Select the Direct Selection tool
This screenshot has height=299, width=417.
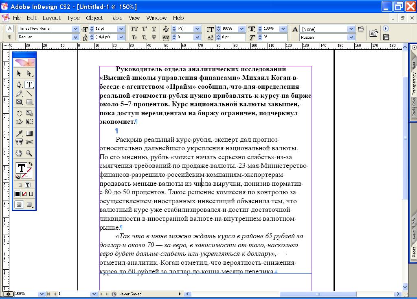[29, 73]
